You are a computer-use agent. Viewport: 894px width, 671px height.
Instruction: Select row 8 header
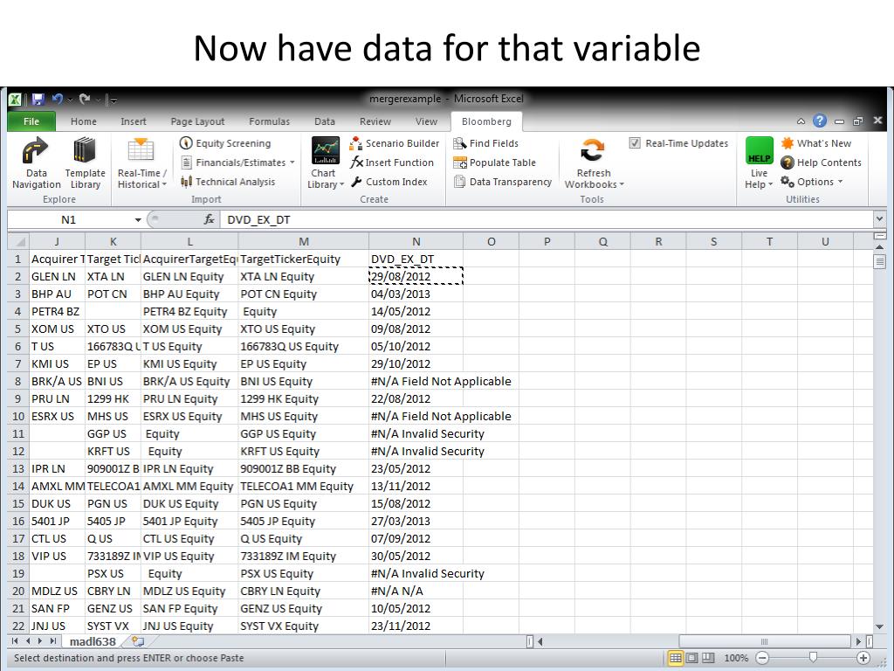[x=17, y=381]
